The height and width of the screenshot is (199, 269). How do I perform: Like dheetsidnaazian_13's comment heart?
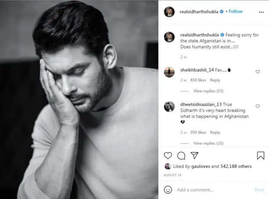coord(258,106)
